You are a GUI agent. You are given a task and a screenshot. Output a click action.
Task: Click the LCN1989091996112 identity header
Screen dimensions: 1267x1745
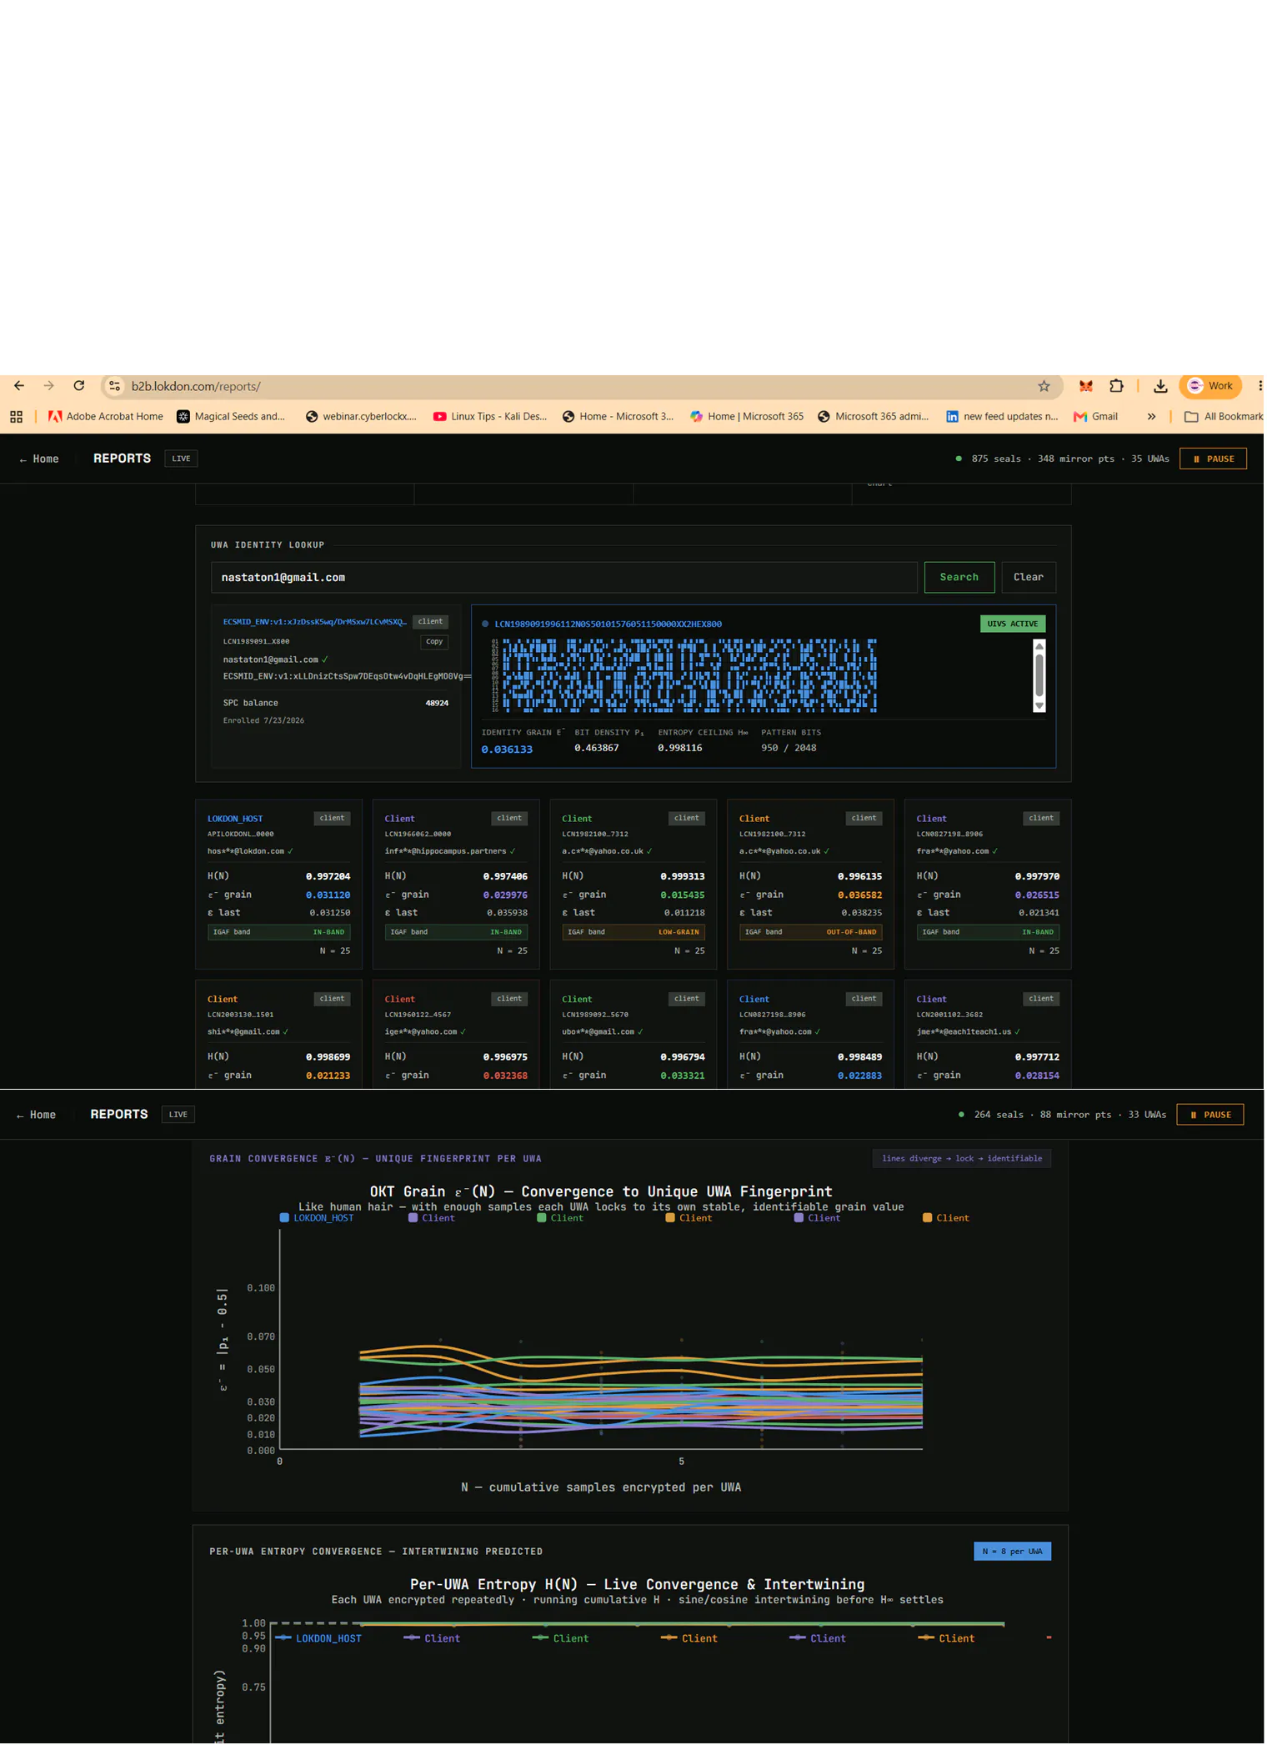[x=608, y=624]
